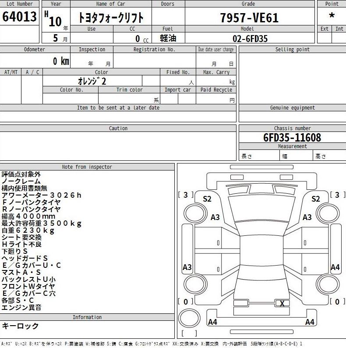Viewport: 346px width, 348px height.
Task: Click the grade value 7957-VE61
Action: [x=249, y=18]
